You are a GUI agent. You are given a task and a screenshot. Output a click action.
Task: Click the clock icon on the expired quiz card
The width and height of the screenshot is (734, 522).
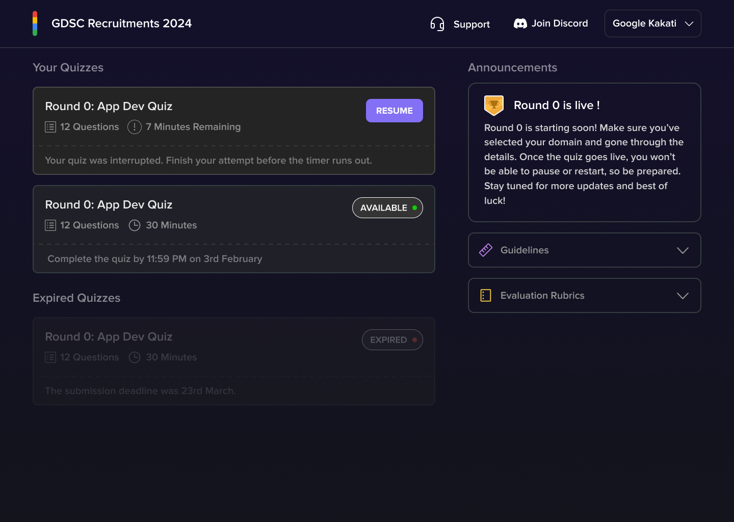click(x=135, y=357)
